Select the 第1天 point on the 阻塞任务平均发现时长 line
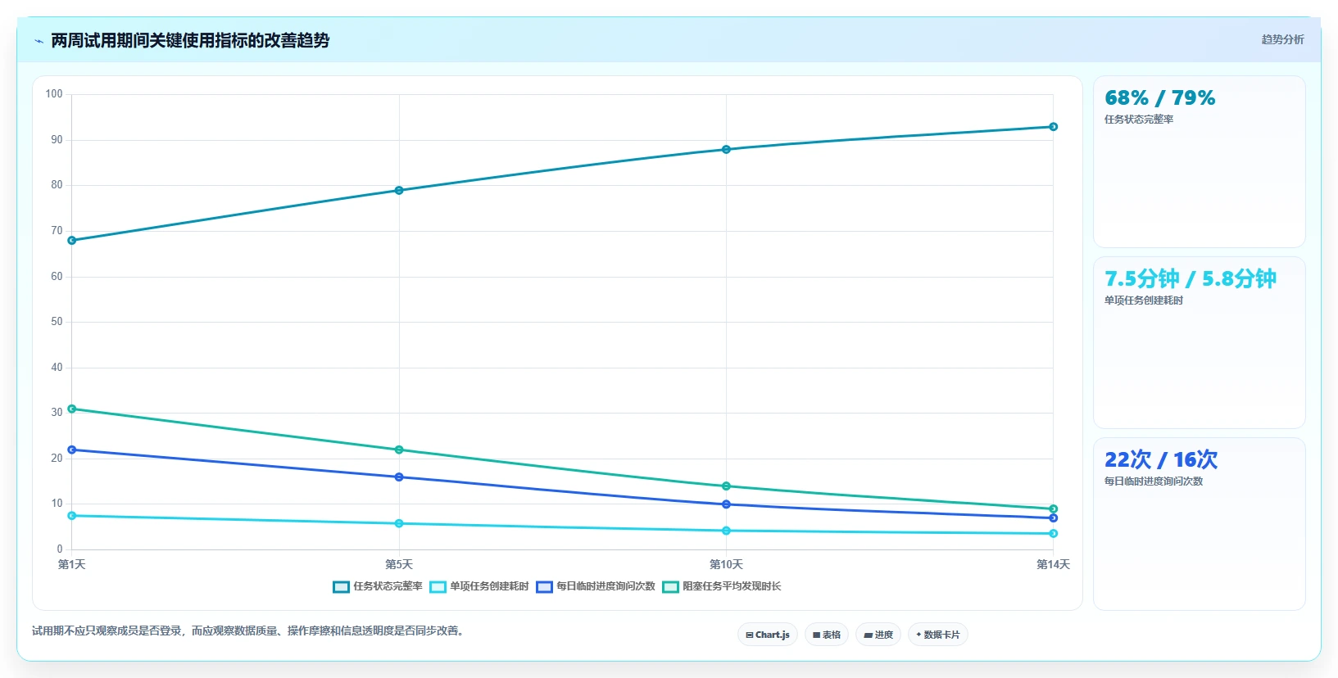Image resolution: width=1338 pixels, height=678 pixels. coord(72,409)
